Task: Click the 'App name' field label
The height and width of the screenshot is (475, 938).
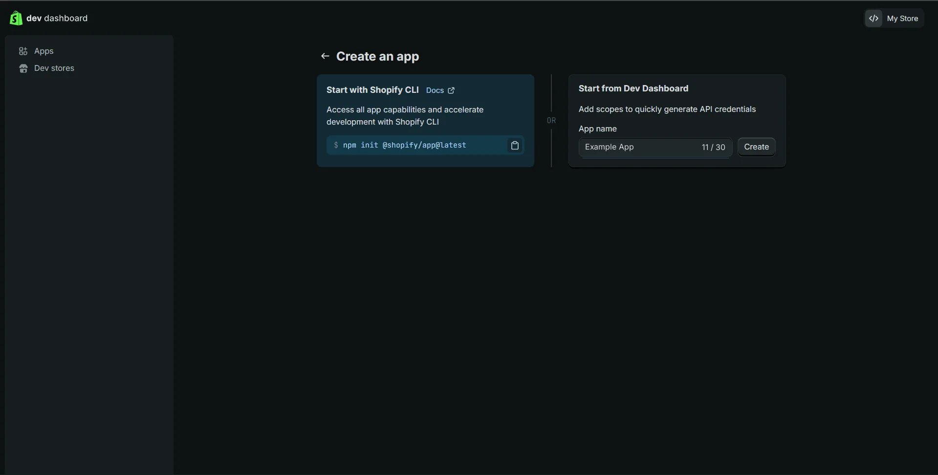Action: pos(597,129)
